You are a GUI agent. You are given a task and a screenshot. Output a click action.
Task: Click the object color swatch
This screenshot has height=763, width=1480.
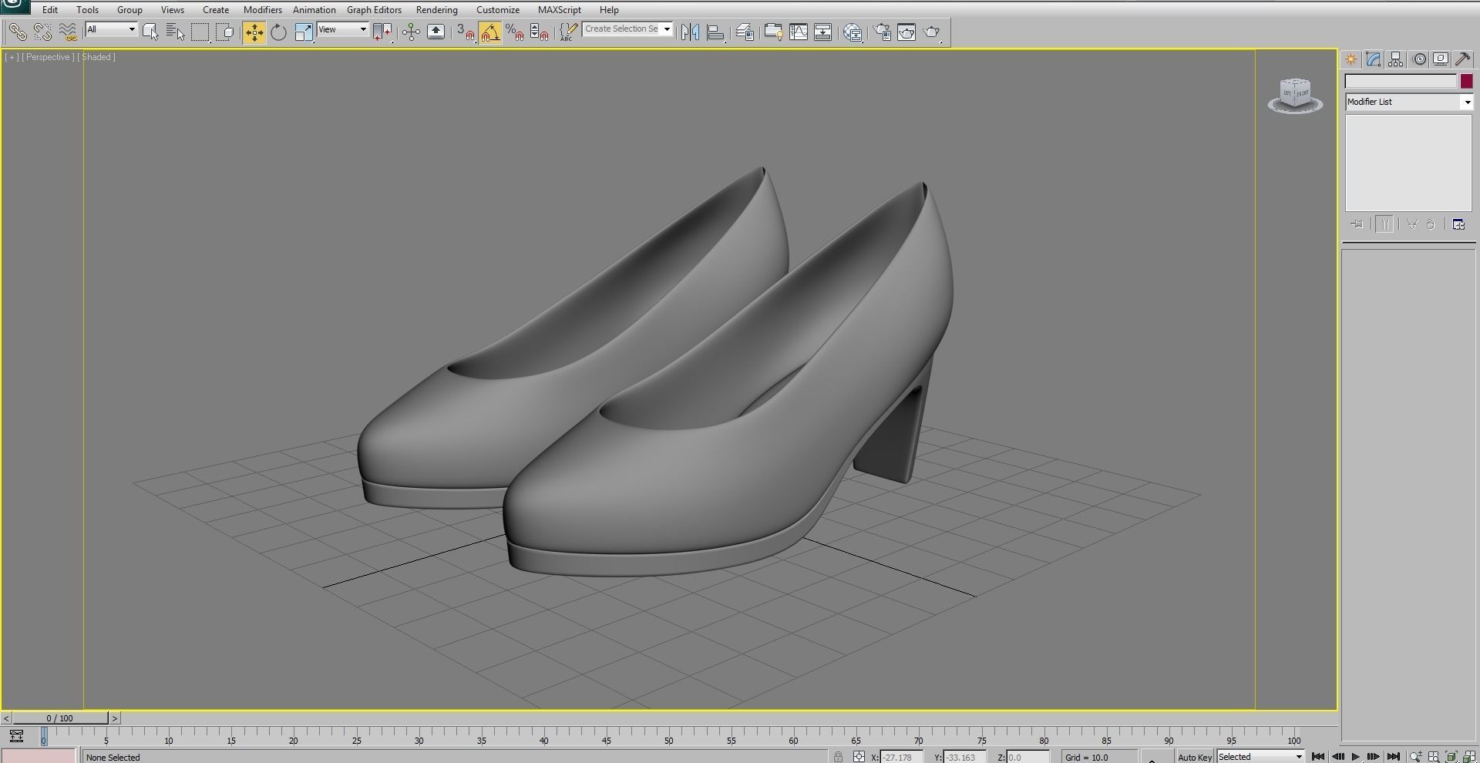tap(1466, 81)
